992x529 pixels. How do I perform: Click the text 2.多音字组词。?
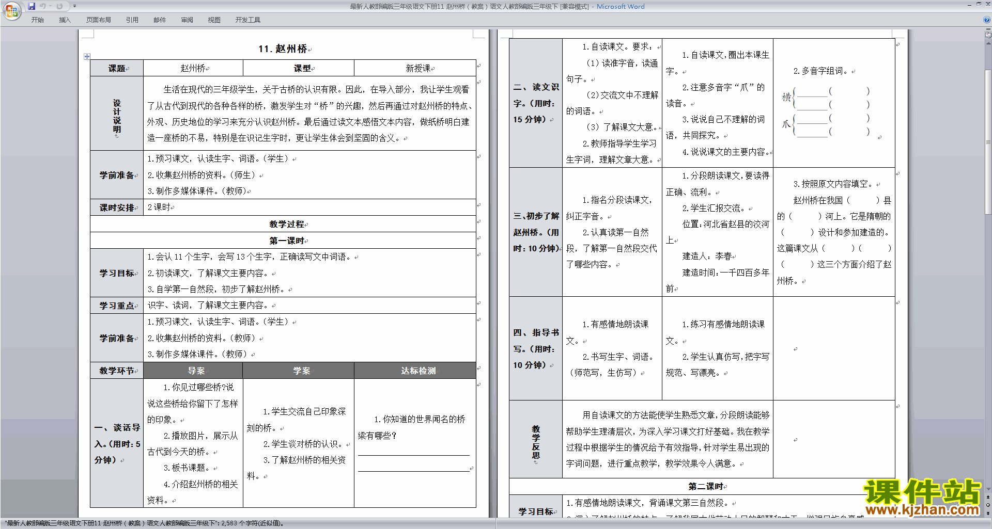coord(821,71)
